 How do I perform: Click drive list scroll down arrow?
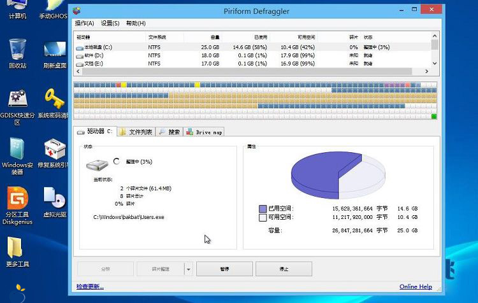click(435, 64)
